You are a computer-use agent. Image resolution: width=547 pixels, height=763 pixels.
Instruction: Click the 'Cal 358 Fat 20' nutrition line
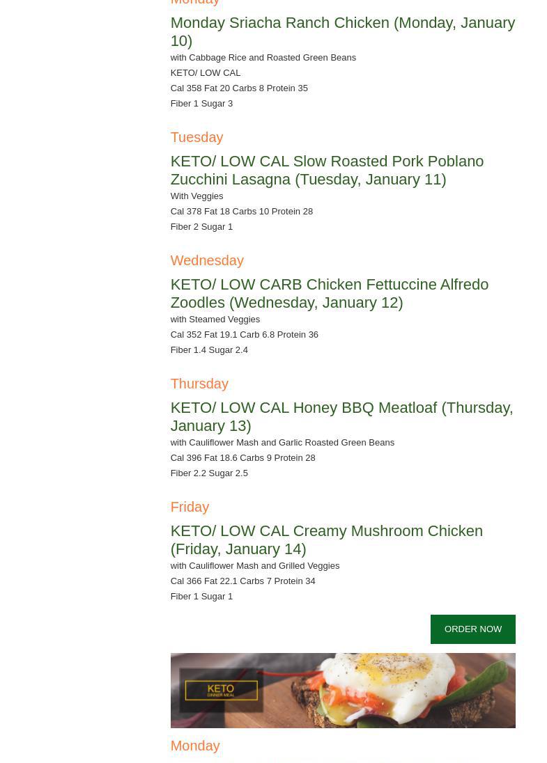238,88
